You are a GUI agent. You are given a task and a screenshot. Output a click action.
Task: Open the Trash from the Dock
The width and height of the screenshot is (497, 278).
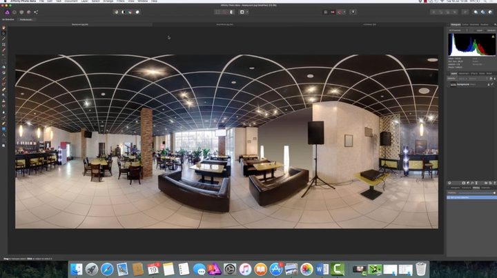coord(420,269)
